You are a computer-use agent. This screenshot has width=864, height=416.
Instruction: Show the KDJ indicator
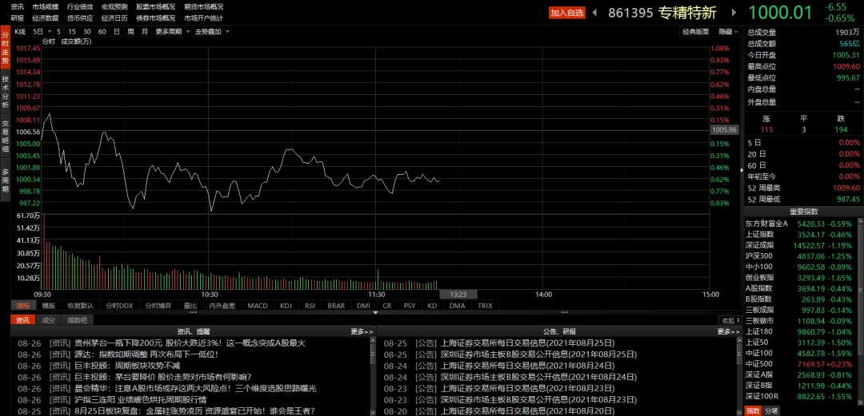point(286,305)
